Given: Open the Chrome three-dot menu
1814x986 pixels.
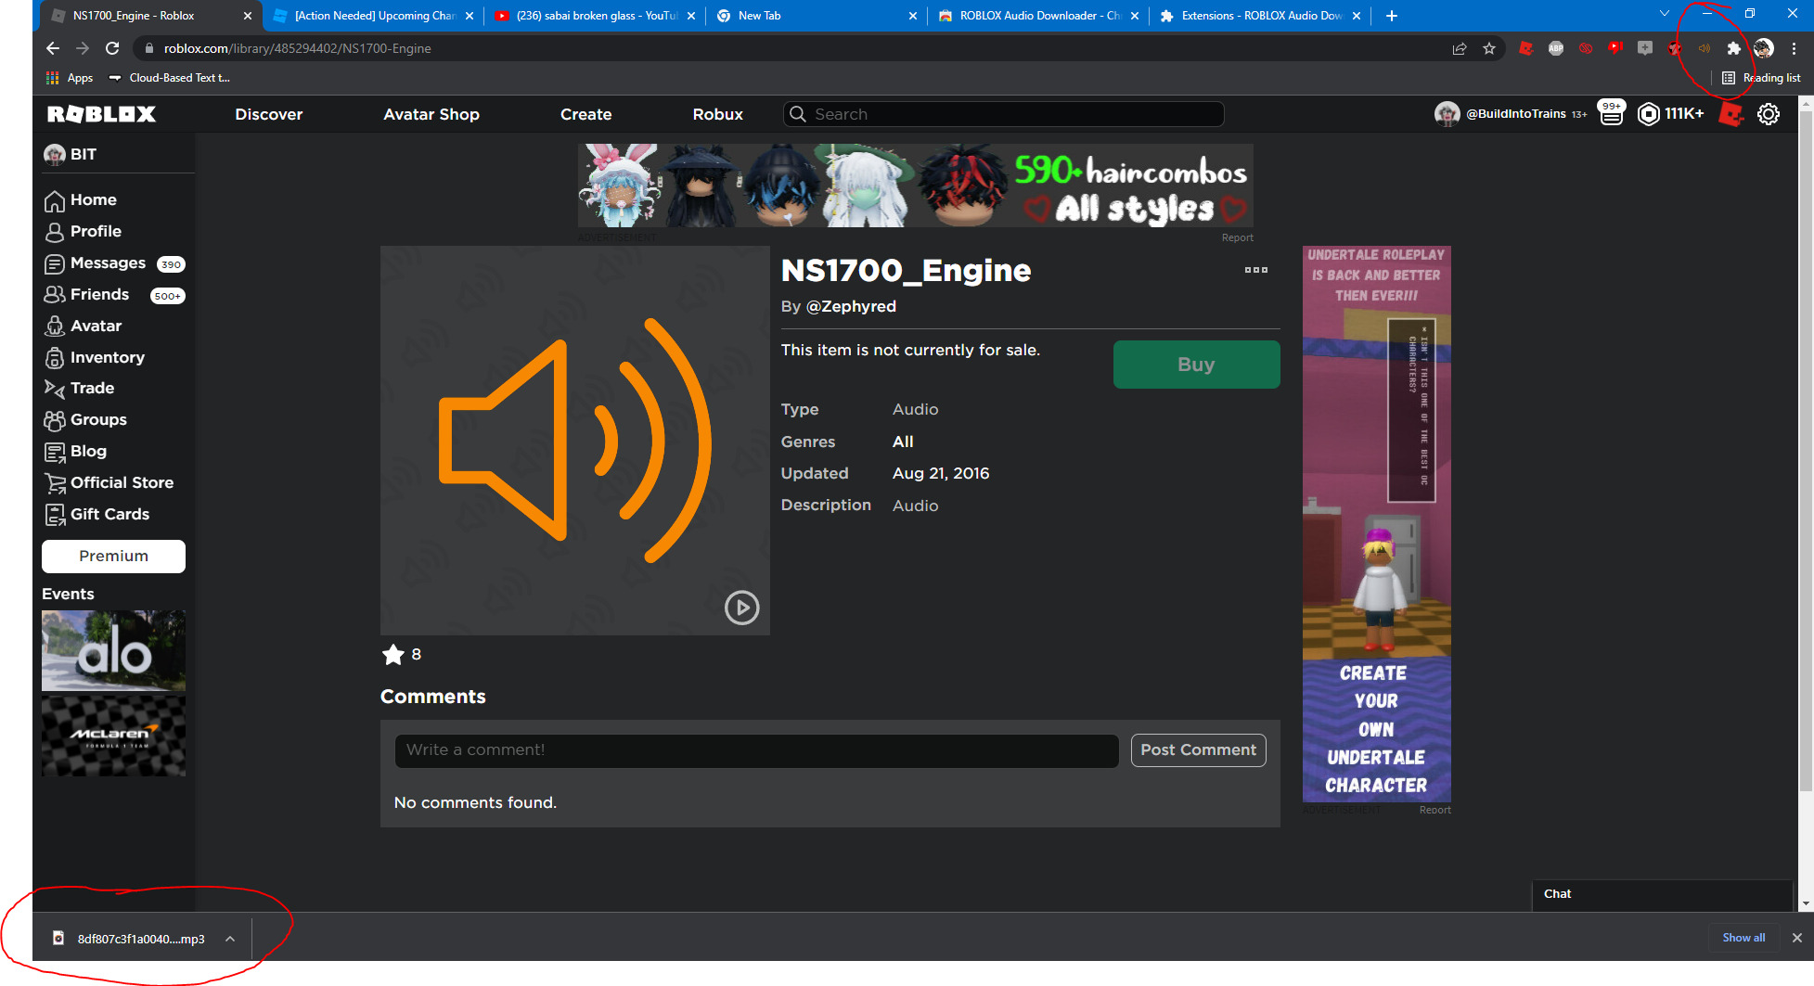Looking at the screenshot, I should point(1794,48).
